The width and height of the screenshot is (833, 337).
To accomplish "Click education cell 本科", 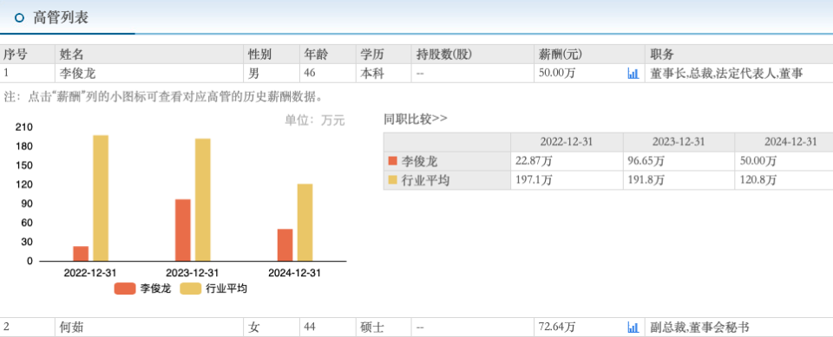I will (x=383, y=74).
